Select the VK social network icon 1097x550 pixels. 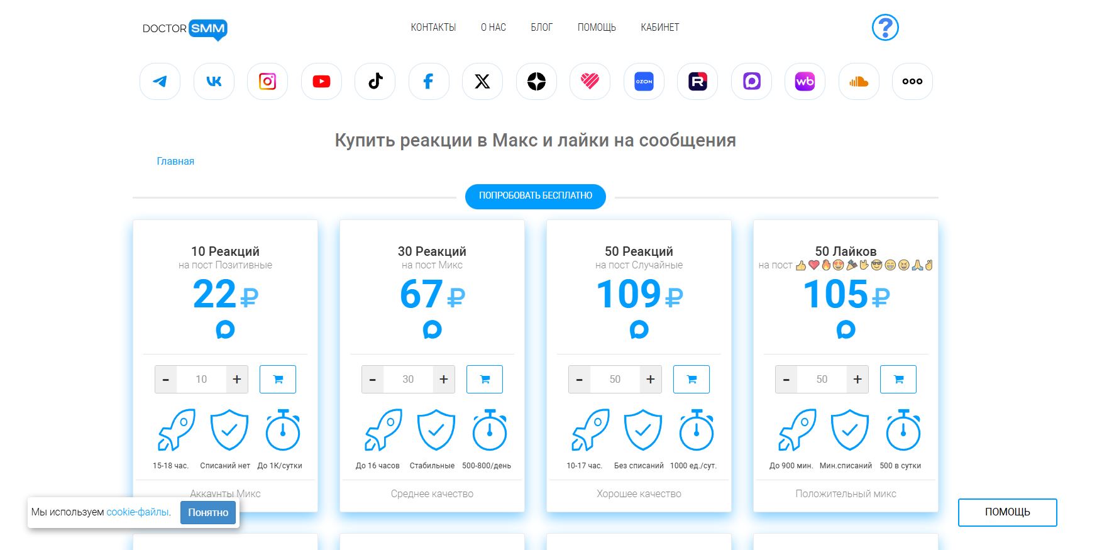(214, 82)
